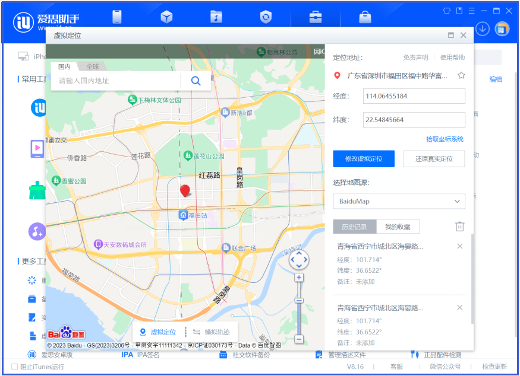Open the green cleaning broom tool icon
Image resolution: width=520 pixels, height=376 pixels.
click(x=37, y=190)
